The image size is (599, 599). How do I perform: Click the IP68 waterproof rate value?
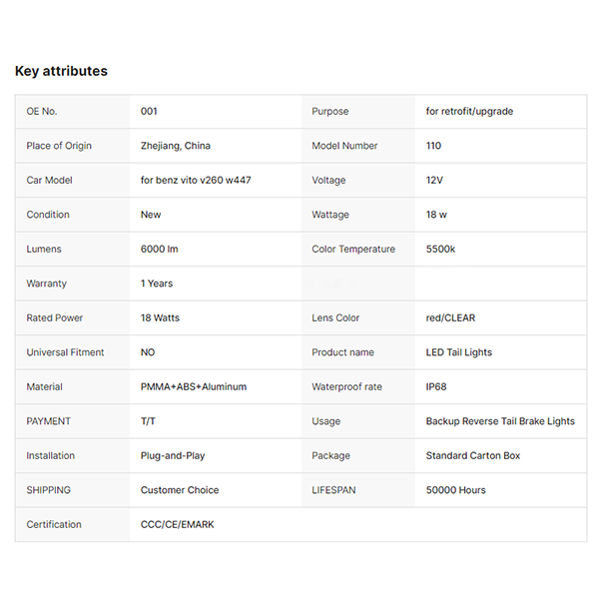438,386
